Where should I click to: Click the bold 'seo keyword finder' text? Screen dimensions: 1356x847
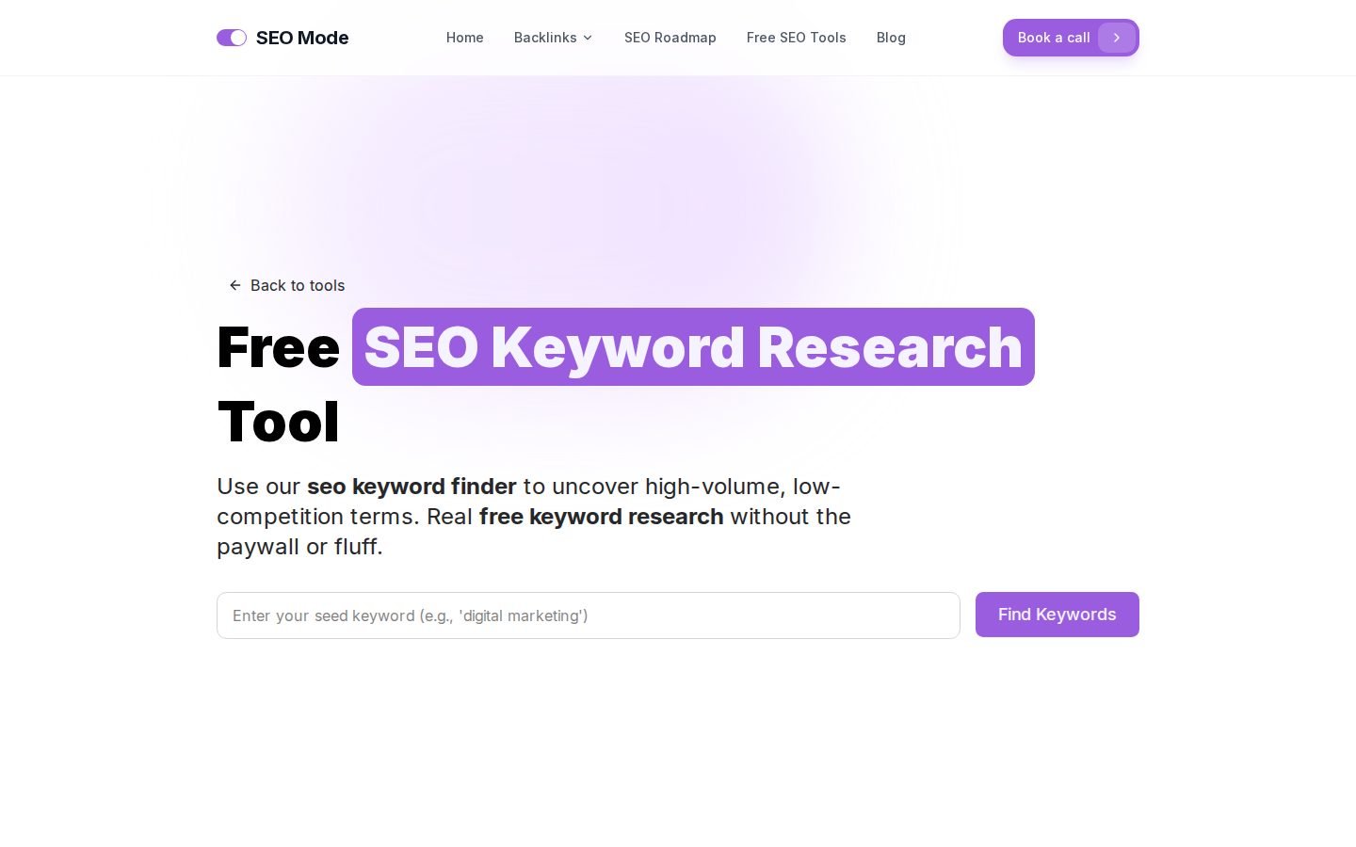(412, 487)
